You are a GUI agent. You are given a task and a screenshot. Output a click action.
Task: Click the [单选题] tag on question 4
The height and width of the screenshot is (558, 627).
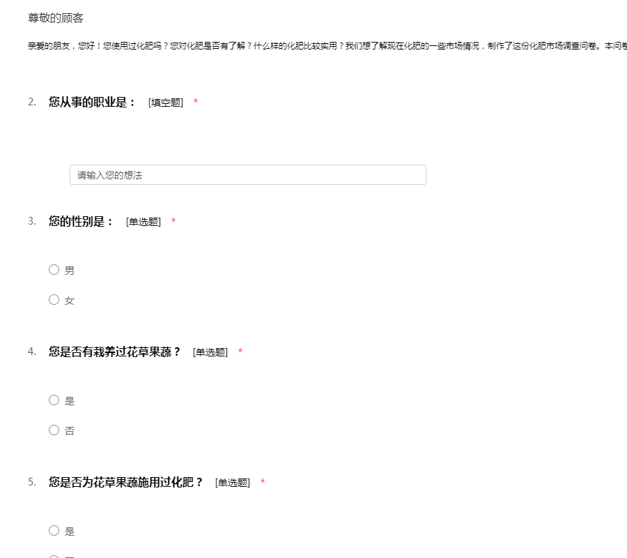[210, 353]
